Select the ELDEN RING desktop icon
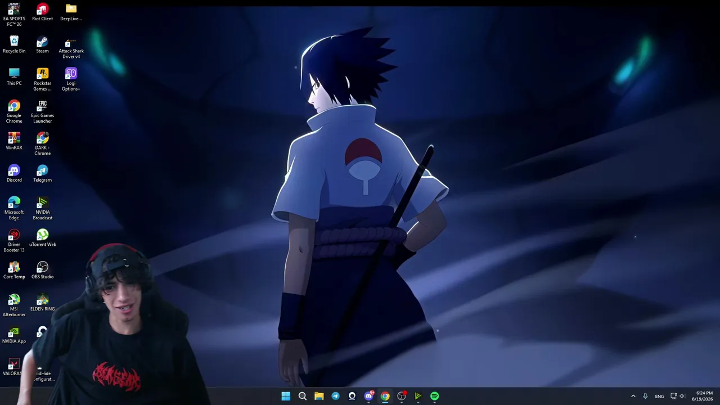This screenshot has width=720, height=405. (x=42, y=303)
